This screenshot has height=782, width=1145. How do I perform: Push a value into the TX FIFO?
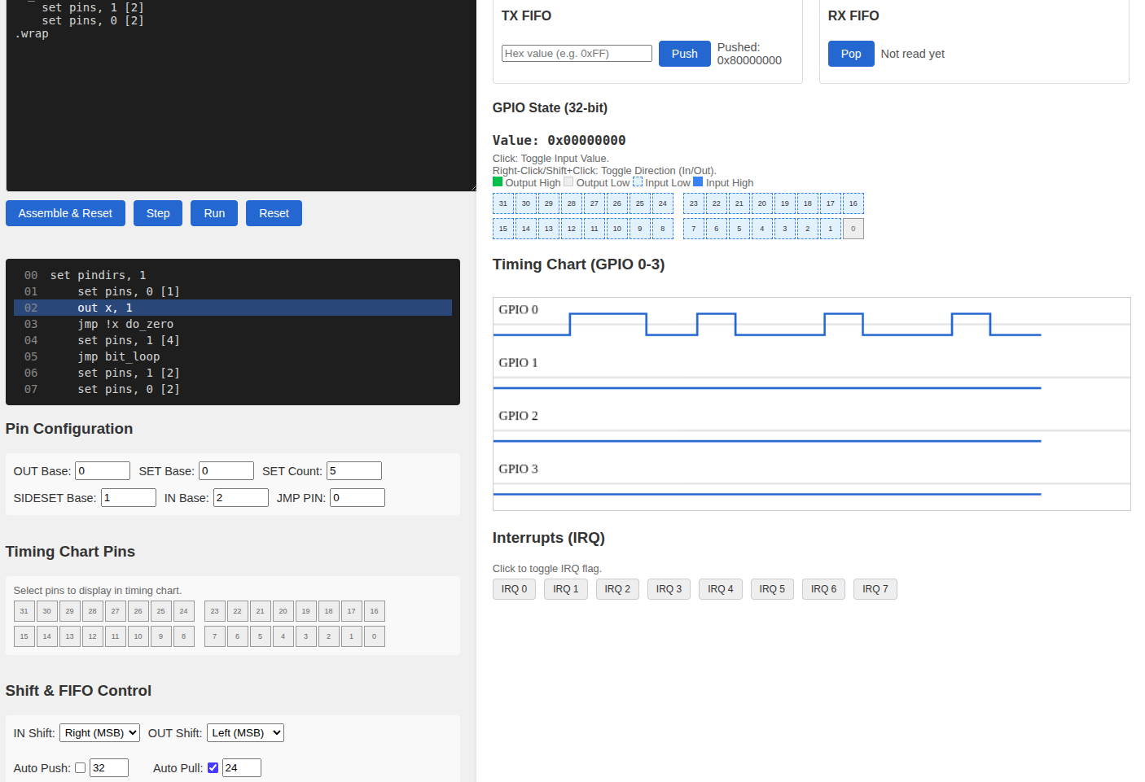click(x=684, y=53)
